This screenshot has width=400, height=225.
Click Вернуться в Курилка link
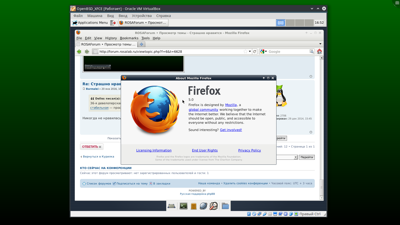click(x=98, y=157)
